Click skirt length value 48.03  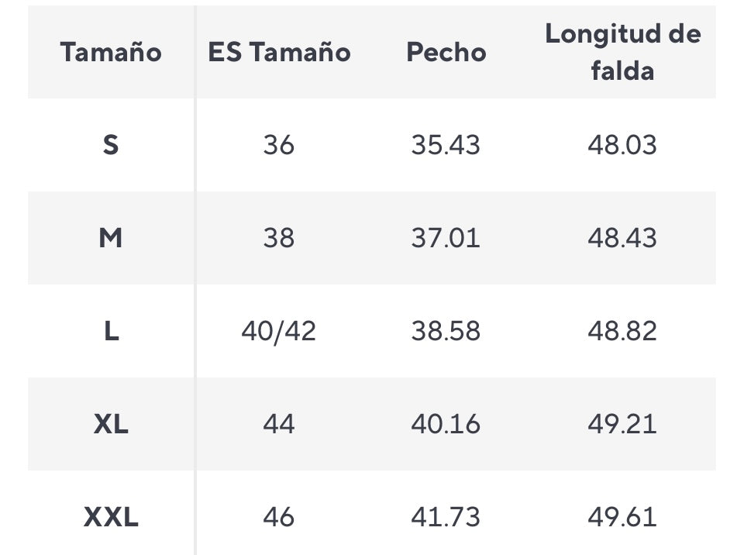click(622, 145)
